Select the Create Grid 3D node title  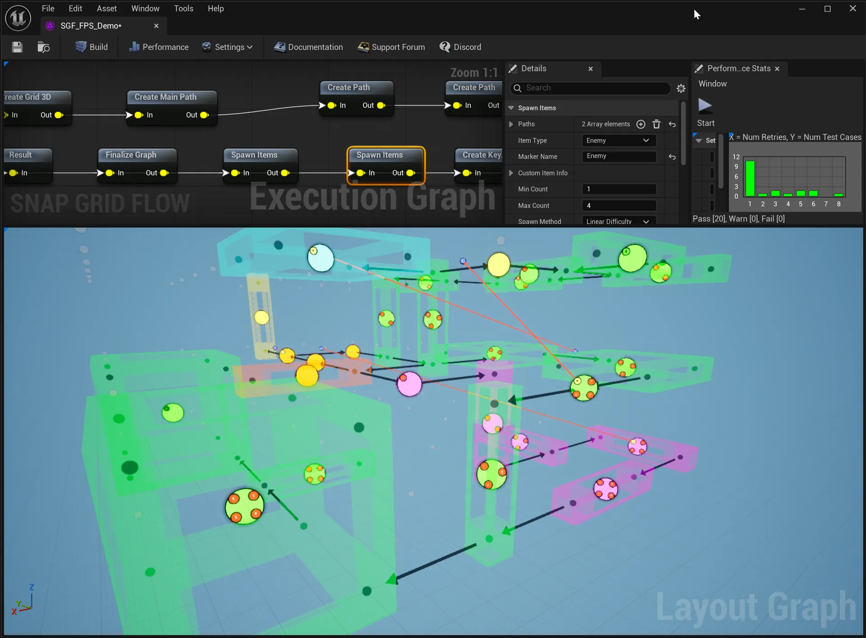[x=28, y=97]
